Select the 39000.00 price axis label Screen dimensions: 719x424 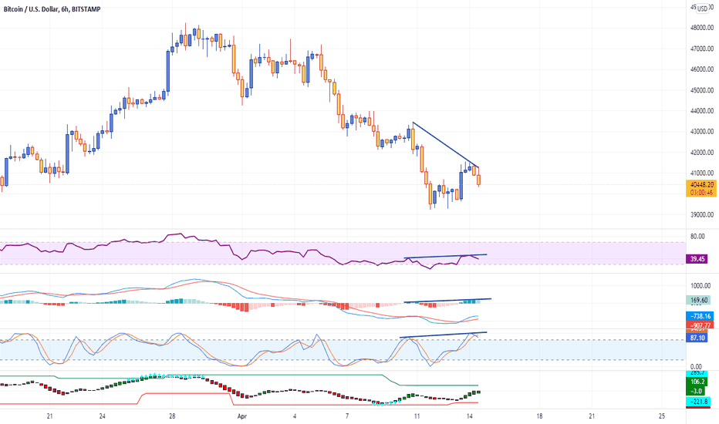701,214
